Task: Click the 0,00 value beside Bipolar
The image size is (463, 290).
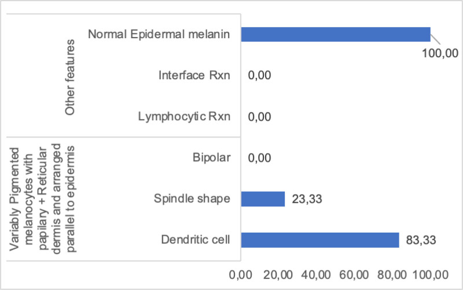Action: pyautogui.click(x=260, y=158)
